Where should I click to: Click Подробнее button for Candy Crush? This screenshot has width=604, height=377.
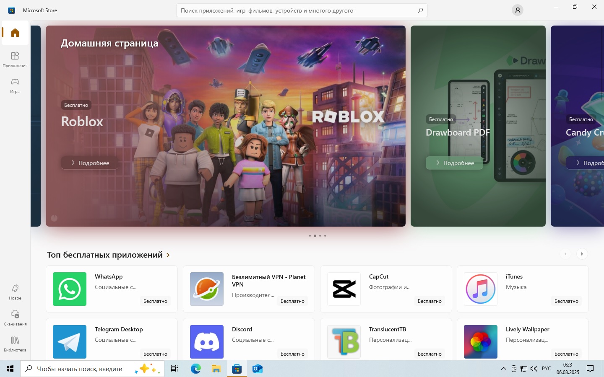click(x=585, y=163)
